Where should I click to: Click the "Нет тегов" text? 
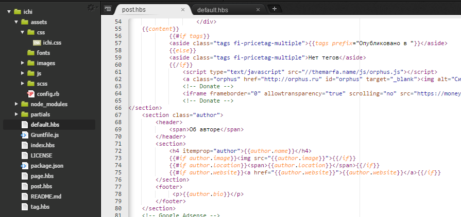point(323,57)
